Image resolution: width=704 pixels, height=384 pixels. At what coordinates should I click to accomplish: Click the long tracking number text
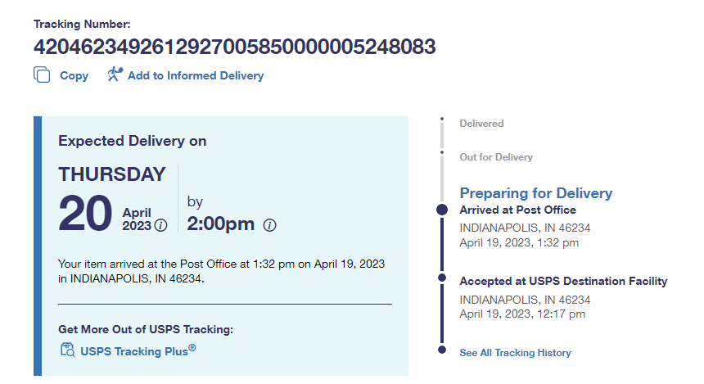pyautogui.click(x=234, y=46)
